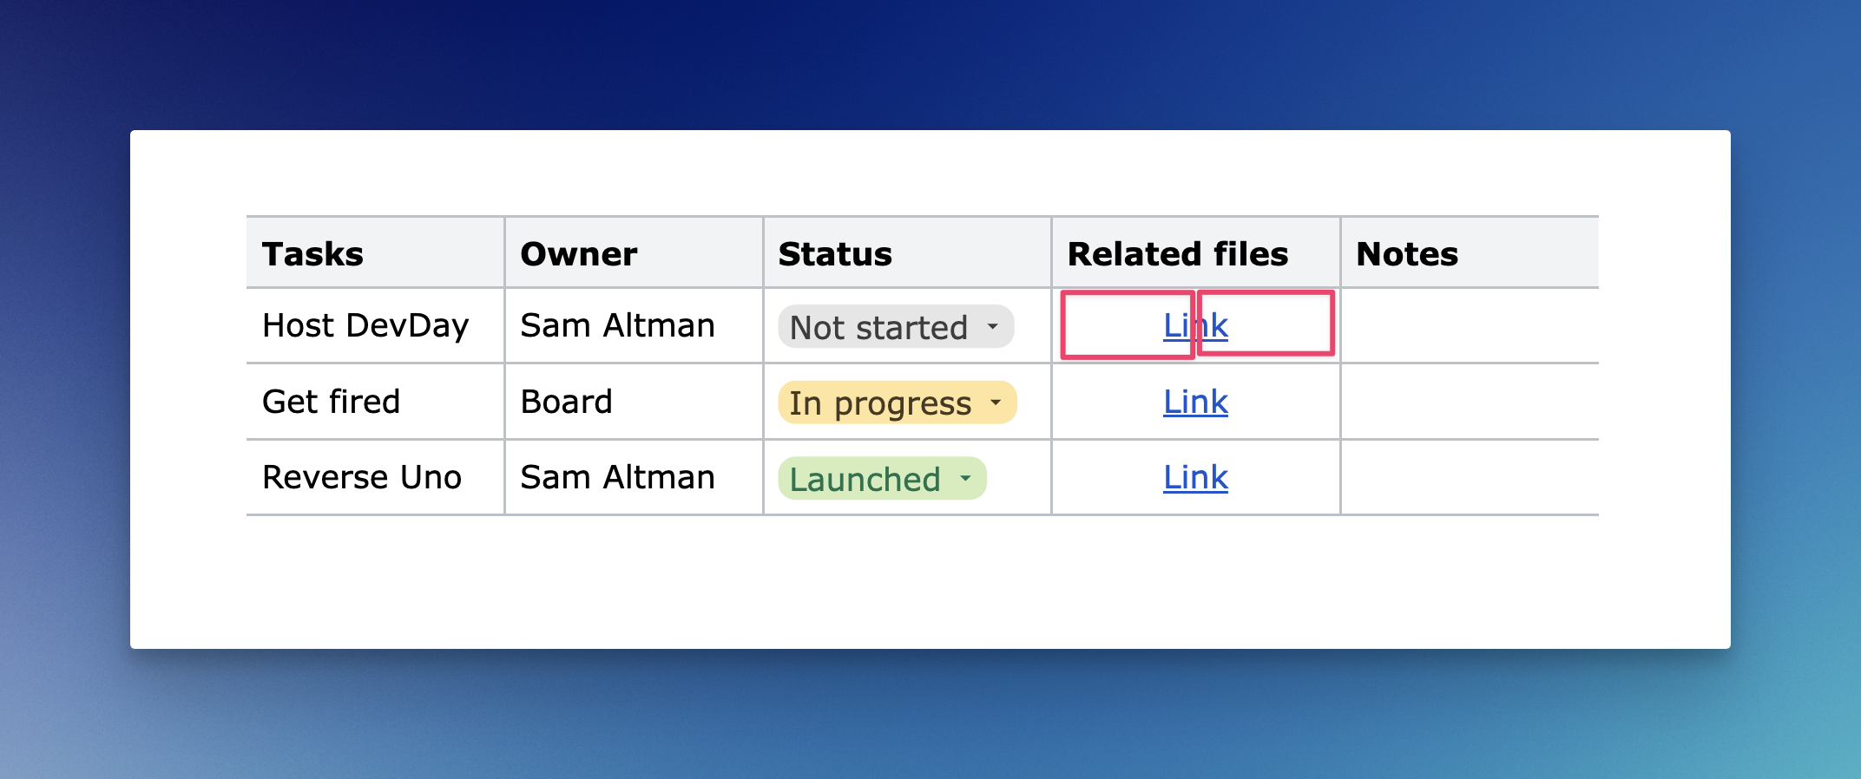Viewport: 1861px width, 779px height.
Task: Open the Link for Get fired
Action: pyautogui.click(x=1195, y=402)
